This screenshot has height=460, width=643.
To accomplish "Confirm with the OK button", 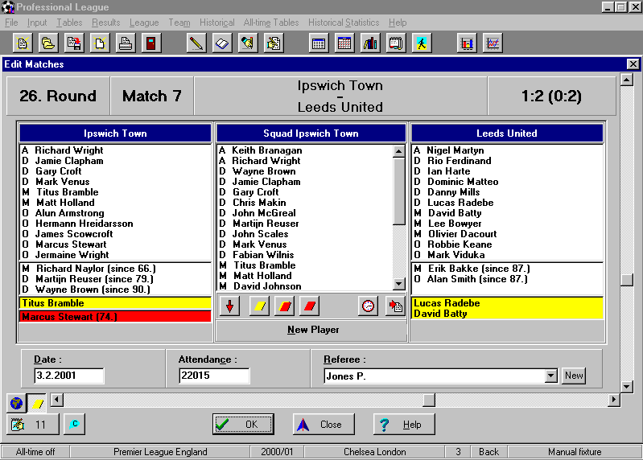I will point(243,424).
